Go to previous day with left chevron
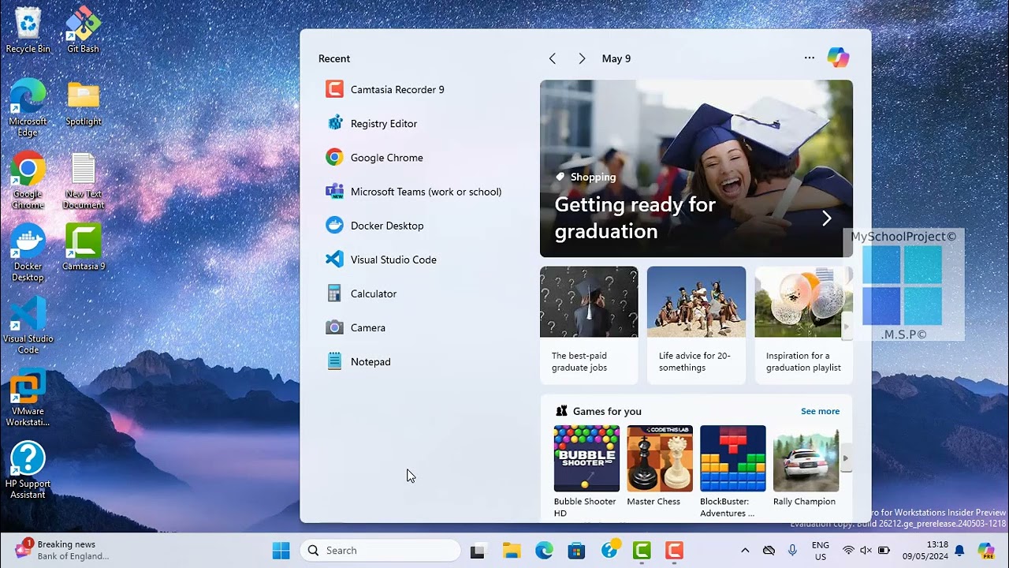 [x=553, y=58]
